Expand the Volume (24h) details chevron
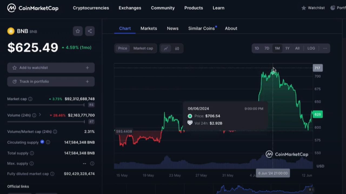346x194 pixels. click(39, 115)
